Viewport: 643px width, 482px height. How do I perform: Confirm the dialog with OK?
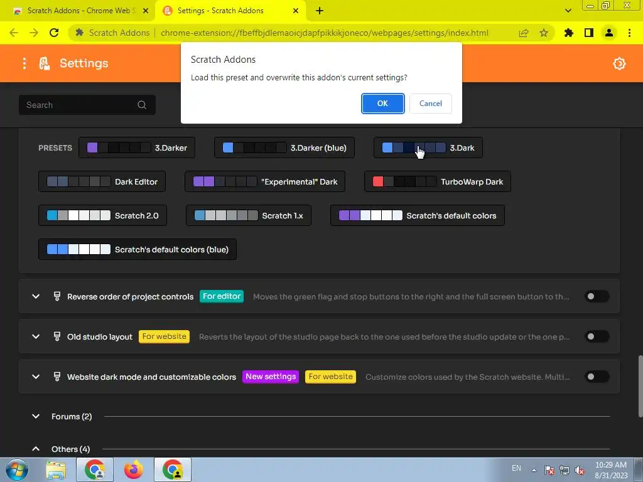pos(382,104)
